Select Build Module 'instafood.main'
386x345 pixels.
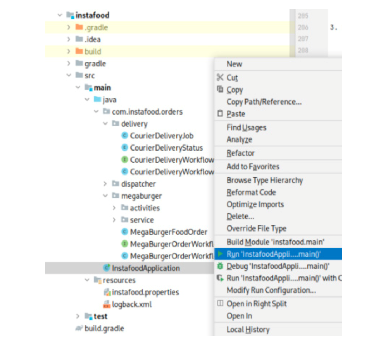click(x=275, y=242)
